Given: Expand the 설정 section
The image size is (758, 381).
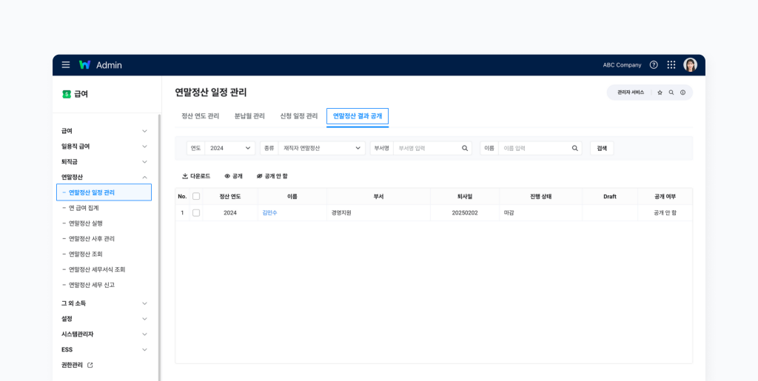Looking at the screenshot, I should click(104, 319).
